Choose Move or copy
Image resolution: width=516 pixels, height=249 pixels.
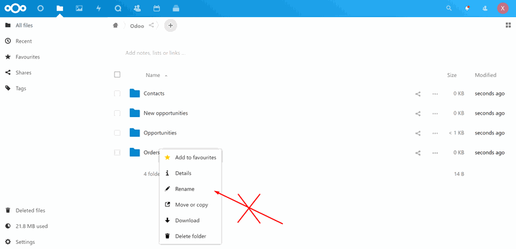click(190, 204)
